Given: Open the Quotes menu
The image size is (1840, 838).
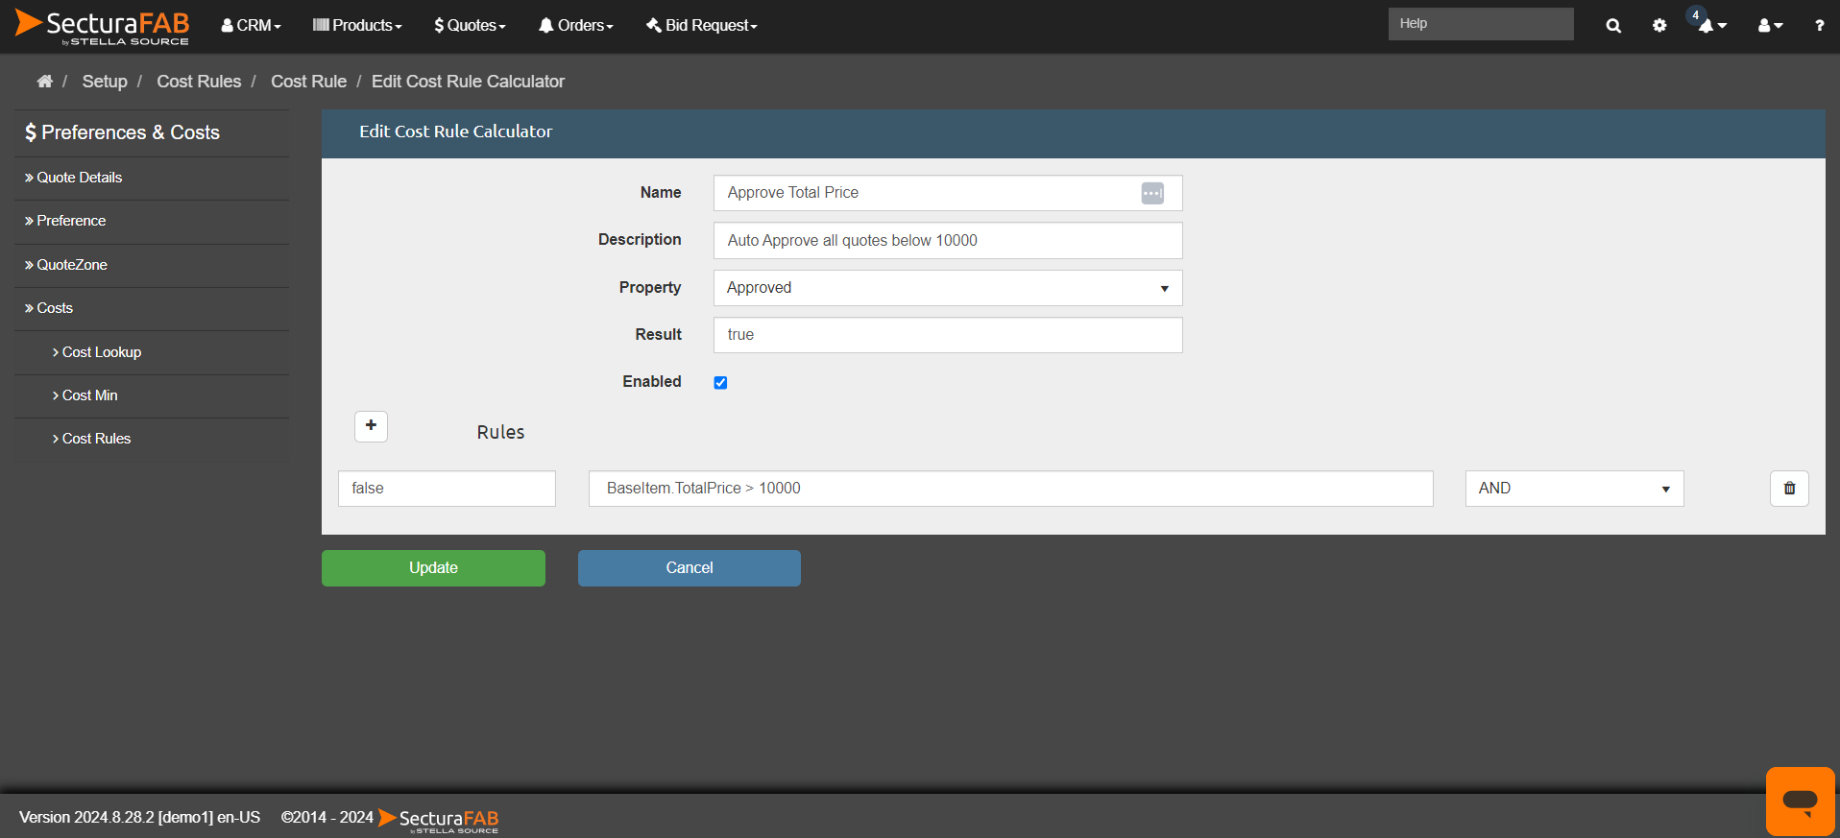Looking at the screenshot, I should tap(470, 26).
